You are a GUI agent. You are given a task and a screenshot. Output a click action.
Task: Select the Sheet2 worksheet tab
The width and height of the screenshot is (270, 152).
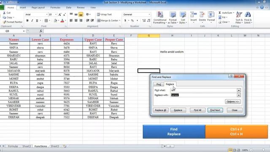[x=27, y=146]
